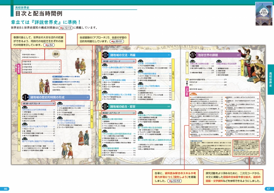Click the chapter 14 badge above アジア諸地域の動揺

pyautogui.click(x=105, y=146)
